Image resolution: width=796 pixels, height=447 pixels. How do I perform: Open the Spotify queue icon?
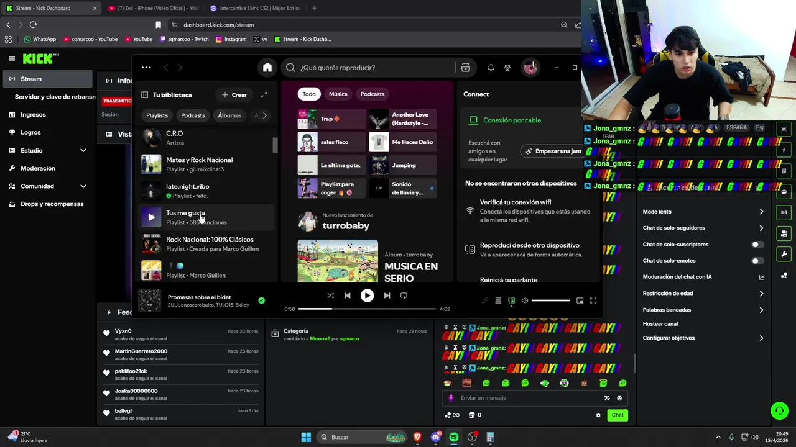(498, 300)
